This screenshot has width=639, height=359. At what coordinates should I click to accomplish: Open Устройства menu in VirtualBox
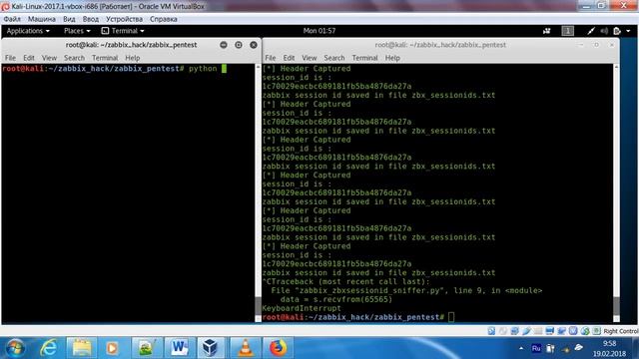point(124,19)
